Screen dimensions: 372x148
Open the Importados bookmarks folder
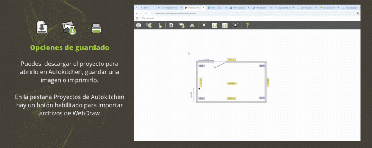point(148,18)
